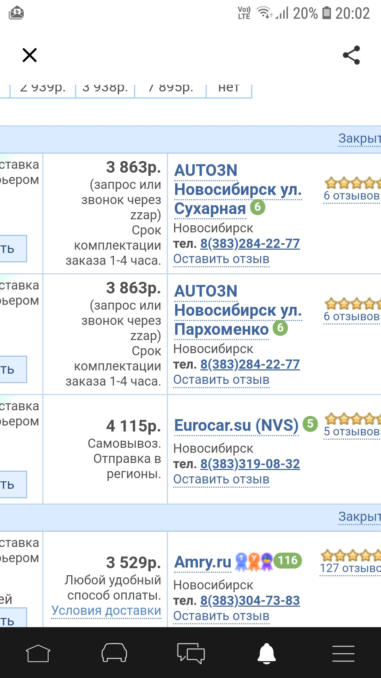Open the home icon in bottom bar

[38, 653]
